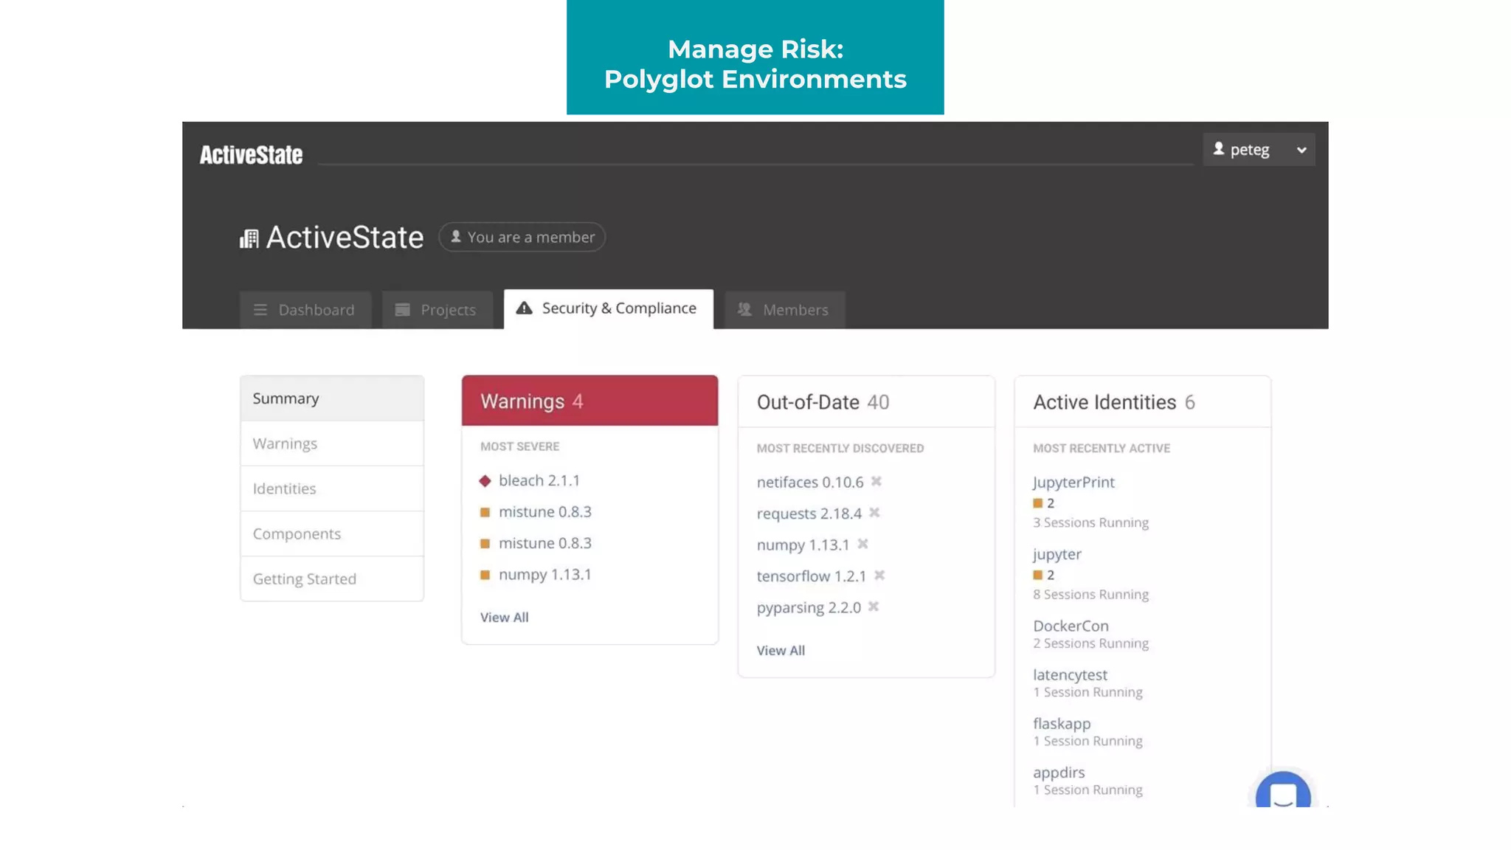The width and height of the screenshot is (1511, 850).
Task: Click the x icon beside pyparsing 2.2.0
Action: 874,607
